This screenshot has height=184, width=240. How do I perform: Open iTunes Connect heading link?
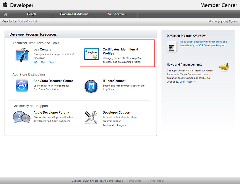point(114,81)
